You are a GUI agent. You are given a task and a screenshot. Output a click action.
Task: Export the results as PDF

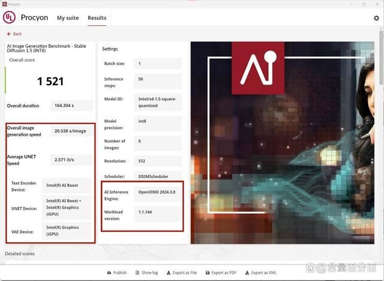click(220, 273)
